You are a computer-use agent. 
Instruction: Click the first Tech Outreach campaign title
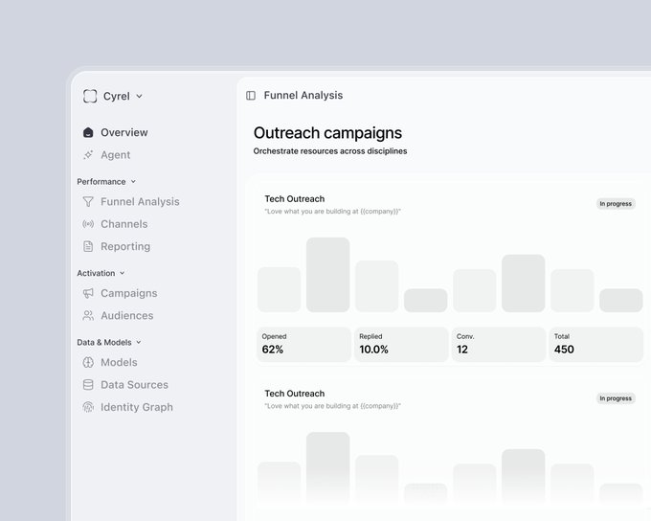[295, 199]
